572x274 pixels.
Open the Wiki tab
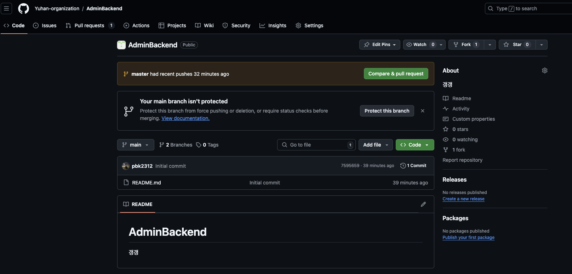coord(205,25)
